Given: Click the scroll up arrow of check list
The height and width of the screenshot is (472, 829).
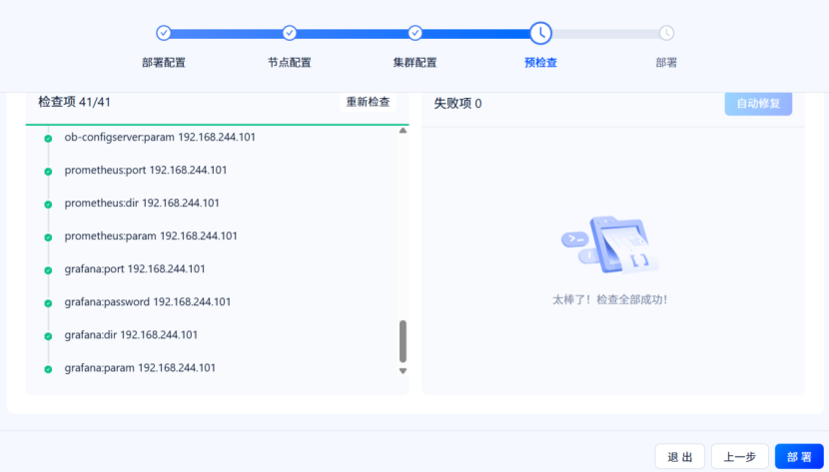Looking at the screenshot, I should point(403,131).
